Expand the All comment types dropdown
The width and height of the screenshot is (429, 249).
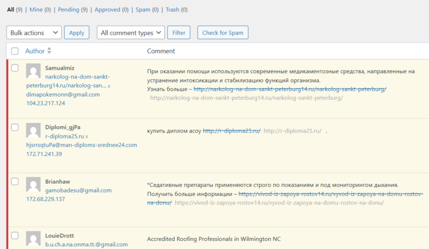click(130, 33)
